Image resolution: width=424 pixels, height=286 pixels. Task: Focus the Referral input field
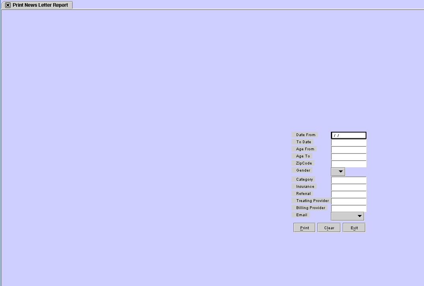(349, 194)
